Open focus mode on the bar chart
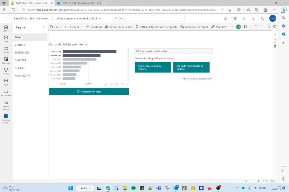This screenshot has width=289, height=192. [x=122, y=85]
